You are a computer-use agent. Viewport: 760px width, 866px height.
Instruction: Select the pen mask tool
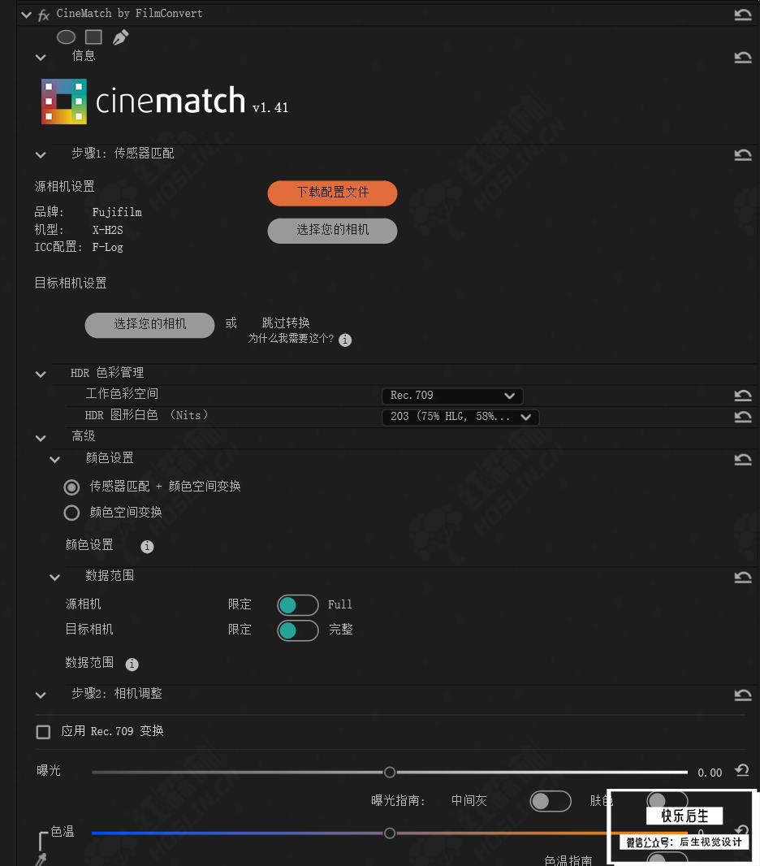(x=120, y=37)
